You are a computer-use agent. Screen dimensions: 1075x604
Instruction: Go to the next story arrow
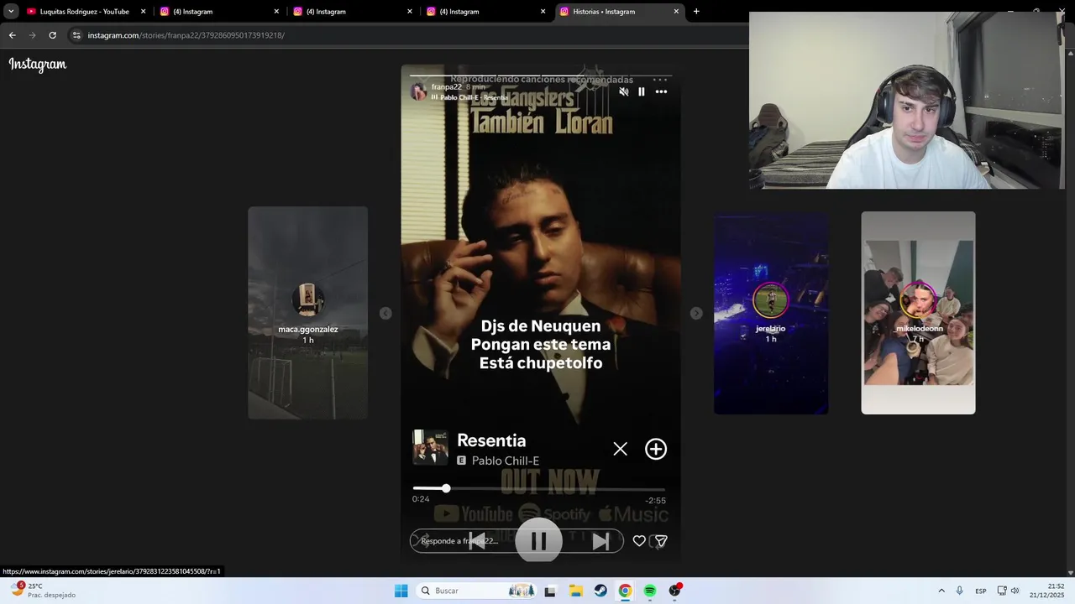(x=696, y=313)
